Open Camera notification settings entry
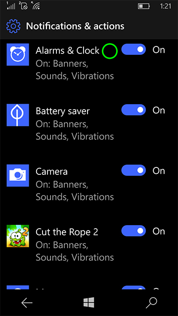Image resolution: width=178 pixels, height=316 pixels. point(75,184)
